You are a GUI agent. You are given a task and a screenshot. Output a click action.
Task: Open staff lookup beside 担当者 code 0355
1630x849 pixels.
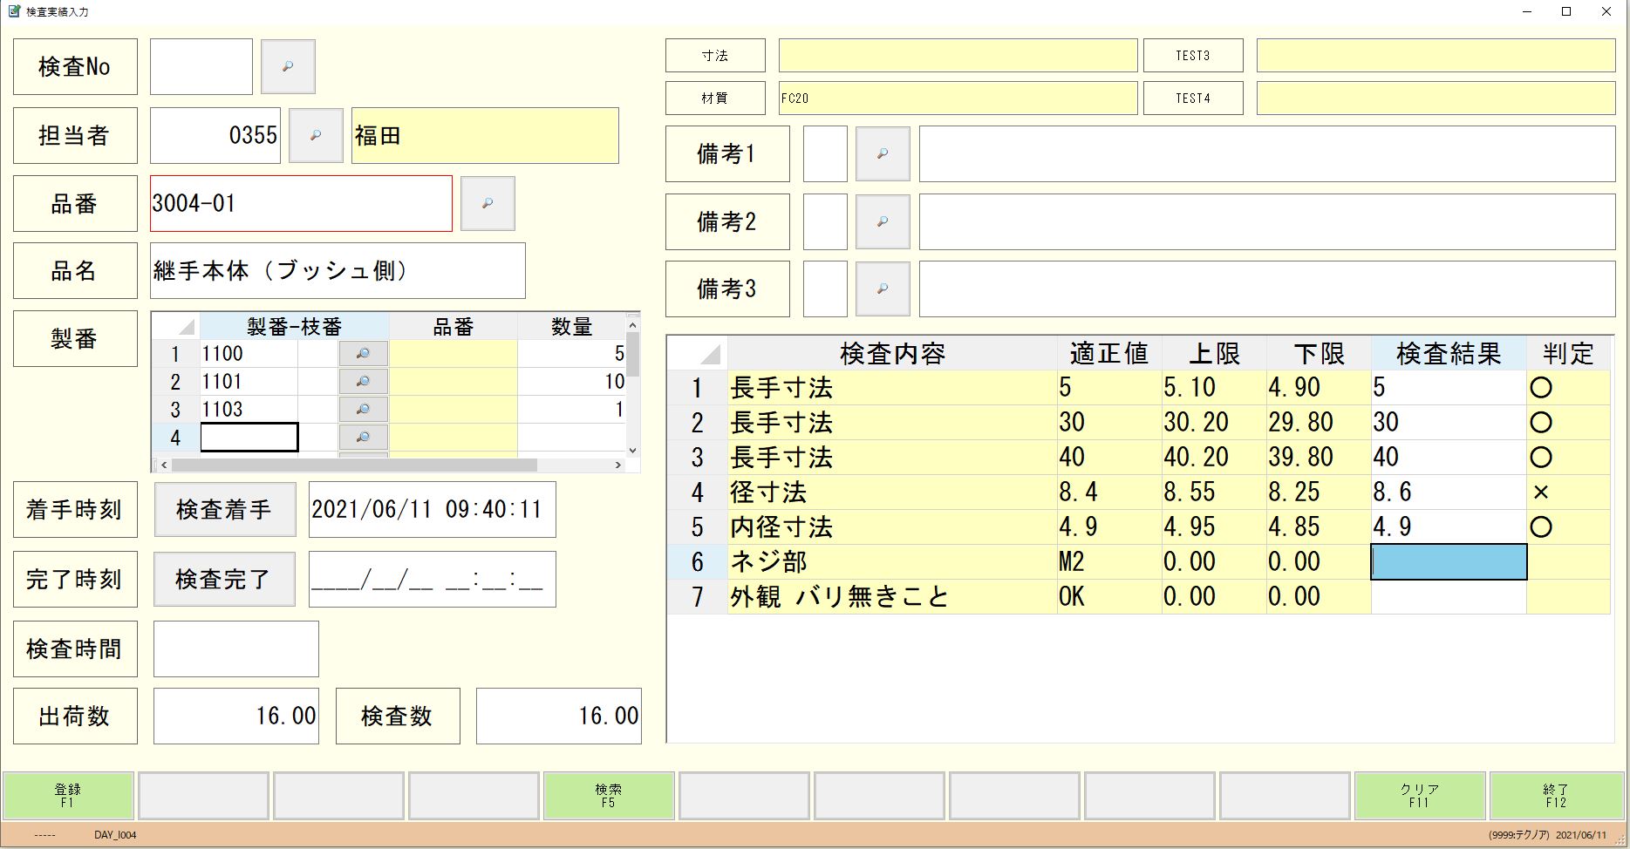[x=316, y=135]
